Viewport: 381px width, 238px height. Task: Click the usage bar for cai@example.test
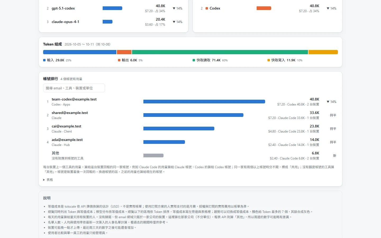(x=179, y=129)
